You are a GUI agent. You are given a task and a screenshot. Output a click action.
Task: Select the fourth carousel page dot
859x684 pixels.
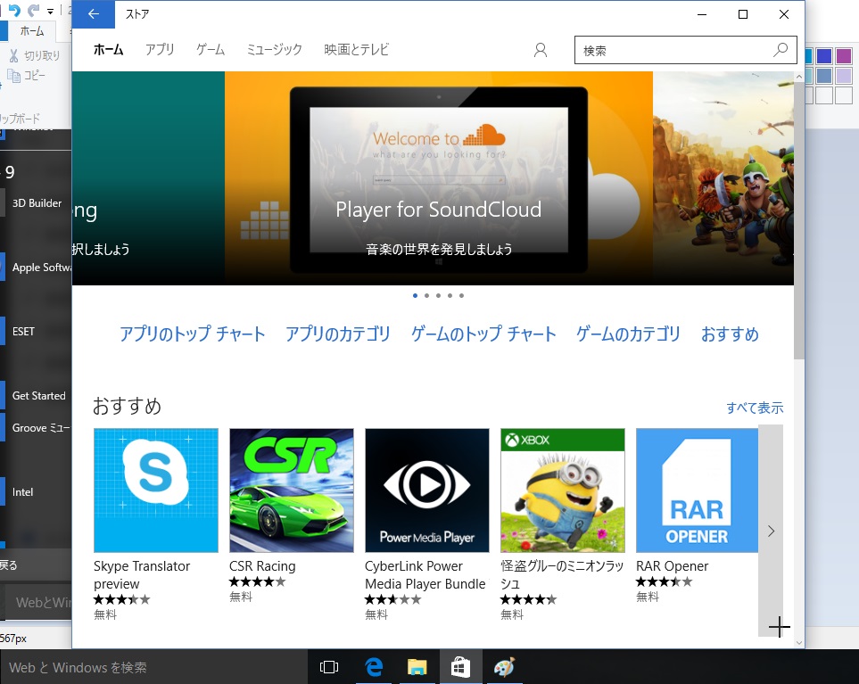(x=450, y=296)
